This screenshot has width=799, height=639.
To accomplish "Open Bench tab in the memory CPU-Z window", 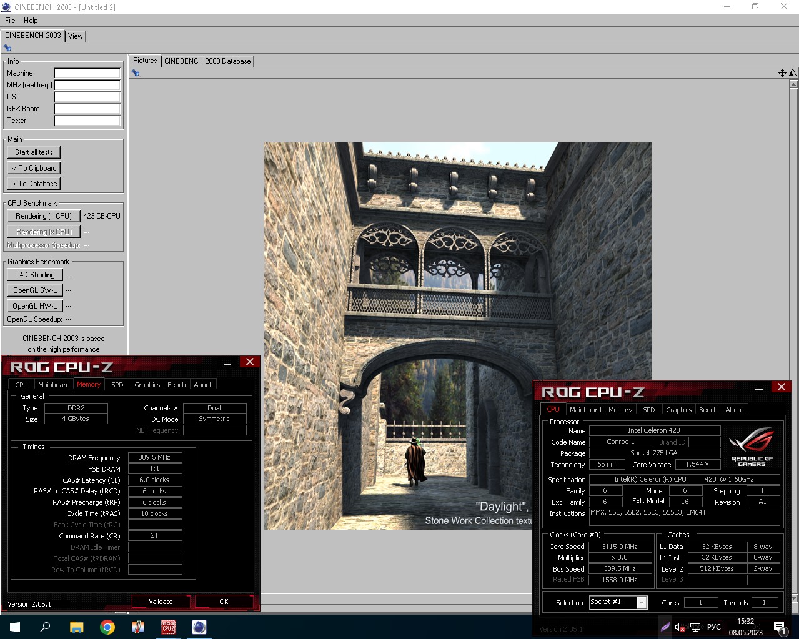I will click(x=177, y=385).
